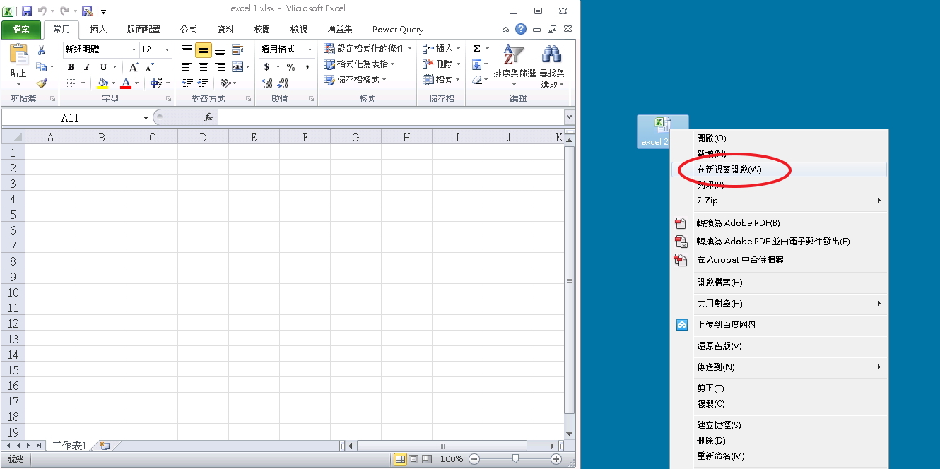The image size is (940, 469).
Task: Expand the Name Box dropdown arrow
Action: click(146, 118)
